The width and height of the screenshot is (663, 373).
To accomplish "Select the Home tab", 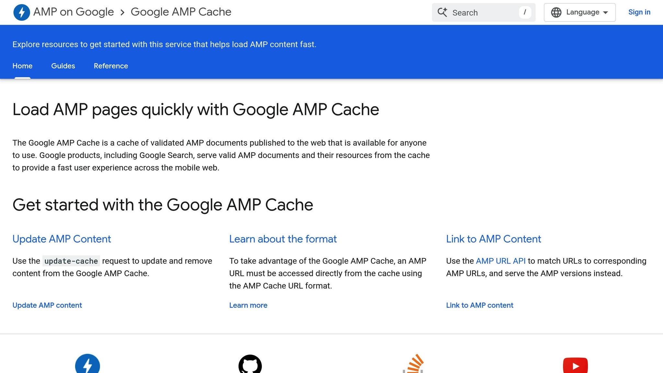I will (22, 66).
